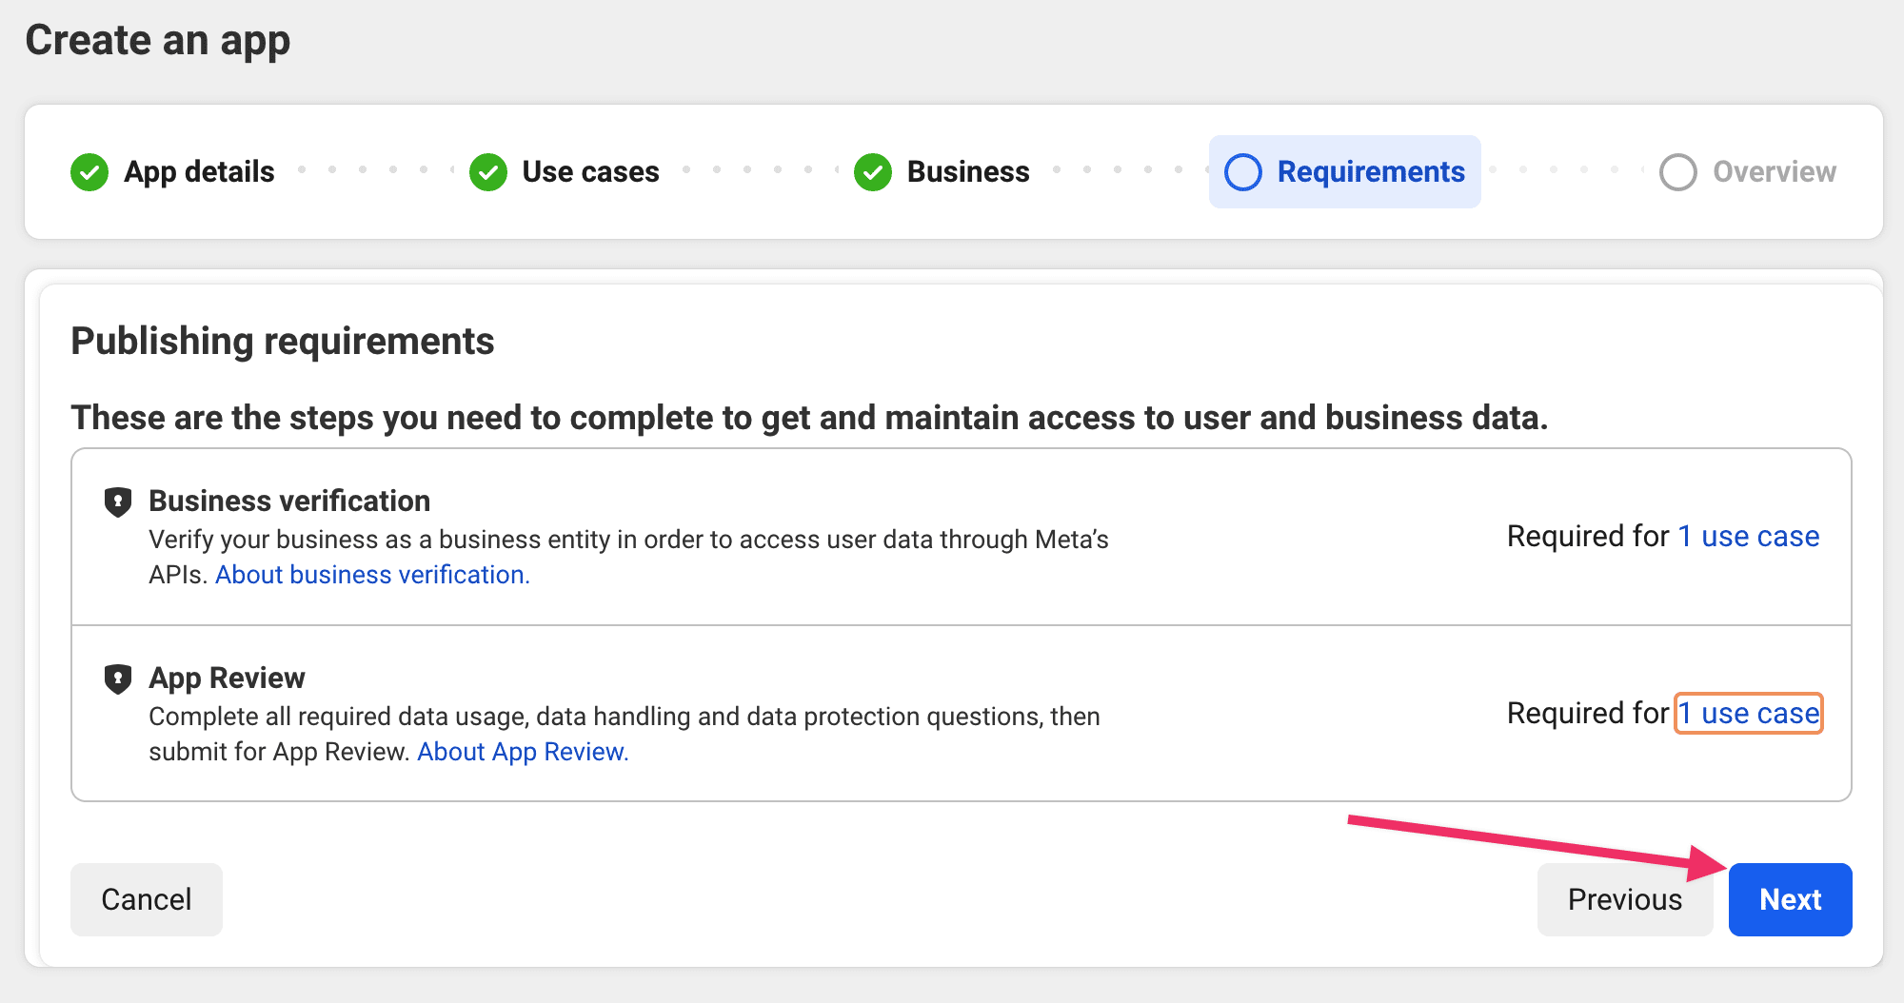Click the green checkmark beside App details
The width and height of the screenshot is (1904, 1003).
pos(89,172)
